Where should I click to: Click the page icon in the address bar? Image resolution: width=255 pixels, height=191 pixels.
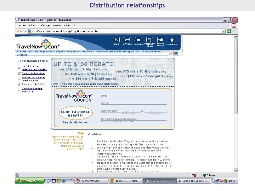(x=29, y=31)
